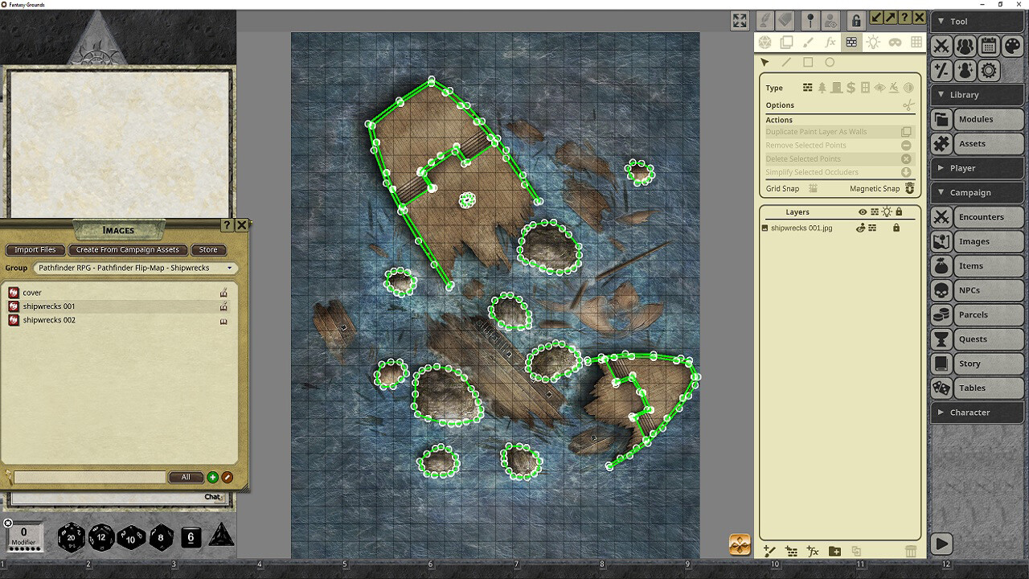
Task: Select the Terrain tree occluder type icon
Action: [x=822, y=88]
